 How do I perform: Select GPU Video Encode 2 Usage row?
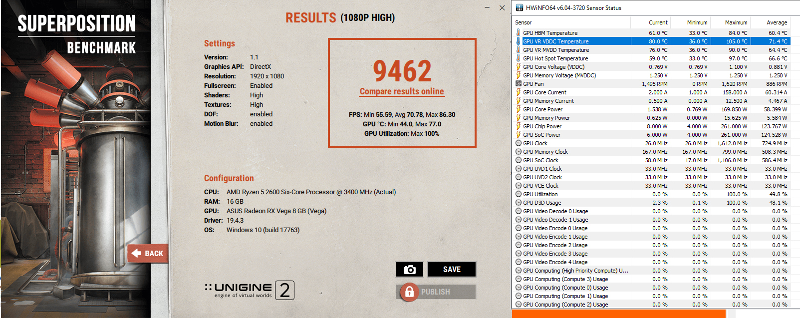pos(651,245)
